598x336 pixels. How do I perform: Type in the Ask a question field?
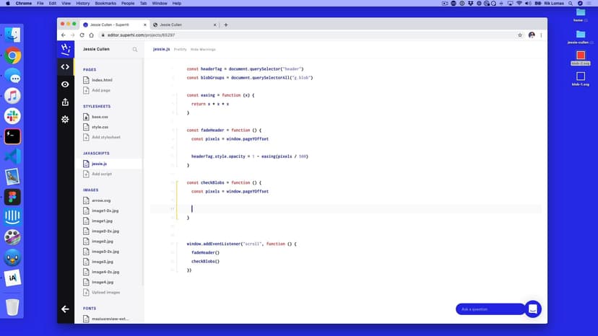coord(490,309)
